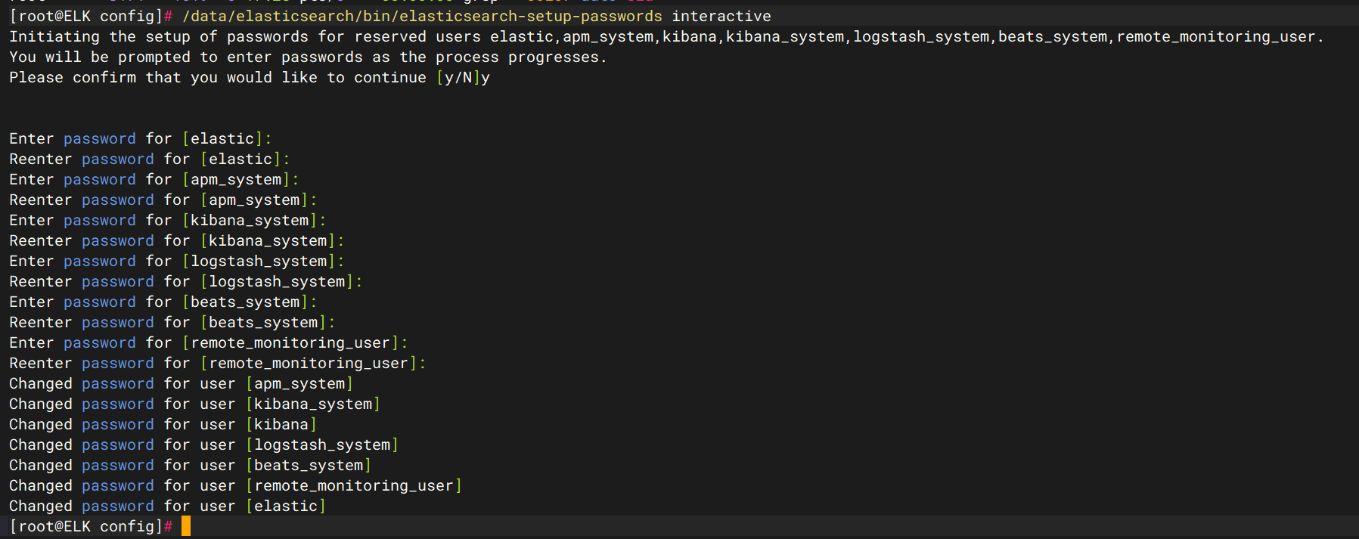1359x539 pixels.
Task: Click the "Enter password for [remote_monitoring_user]" line
Action: 208,342
